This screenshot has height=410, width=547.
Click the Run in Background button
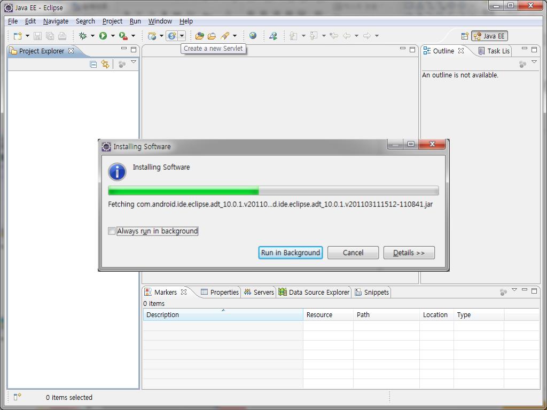(x=290, y=253)
